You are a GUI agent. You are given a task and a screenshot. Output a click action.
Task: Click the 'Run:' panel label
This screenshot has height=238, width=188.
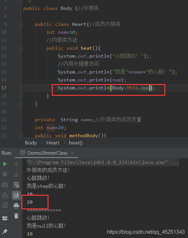coord(7,153)
